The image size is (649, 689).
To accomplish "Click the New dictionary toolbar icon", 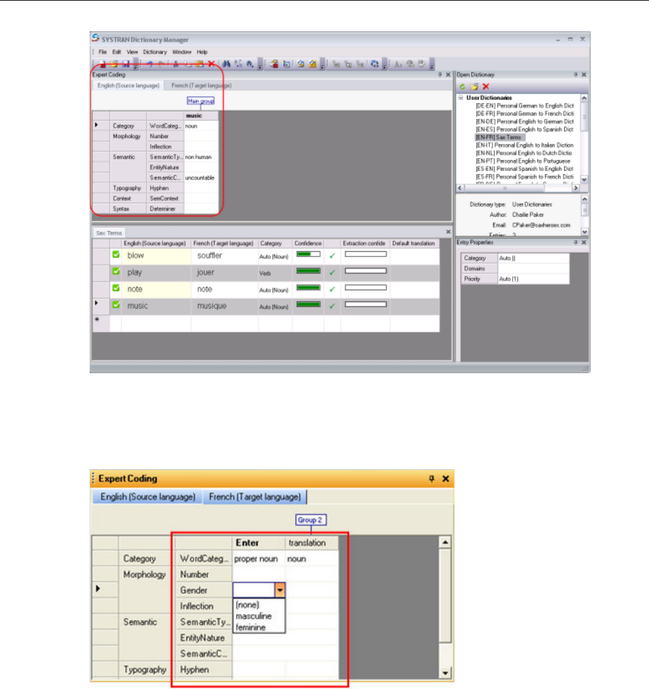I will point(102,64).
